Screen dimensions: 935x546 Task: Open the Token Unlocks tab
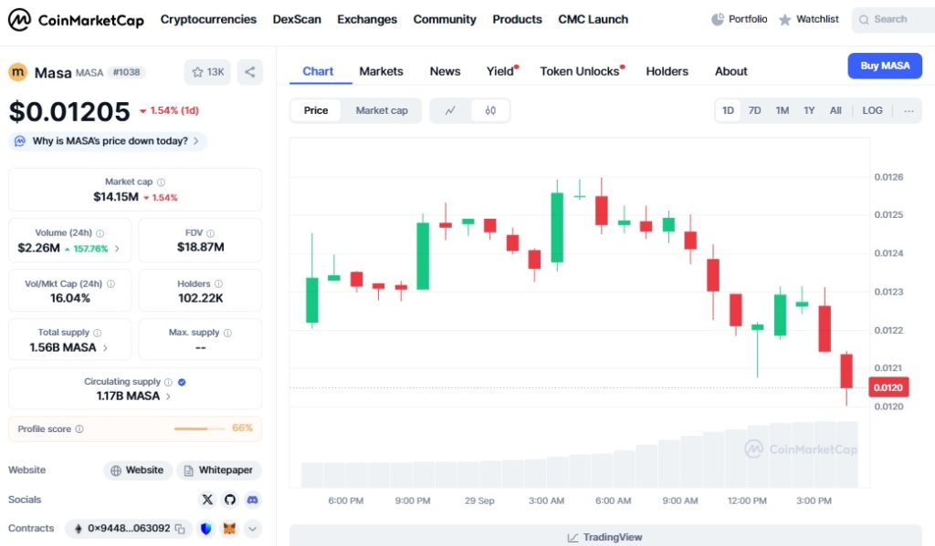[580, 71]
